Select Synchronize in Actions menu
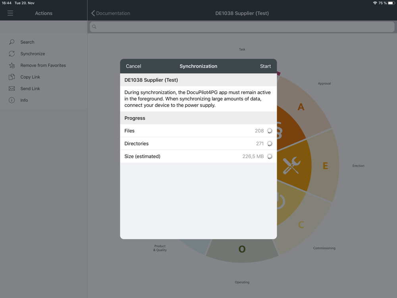397x298 pixels. 33,54
